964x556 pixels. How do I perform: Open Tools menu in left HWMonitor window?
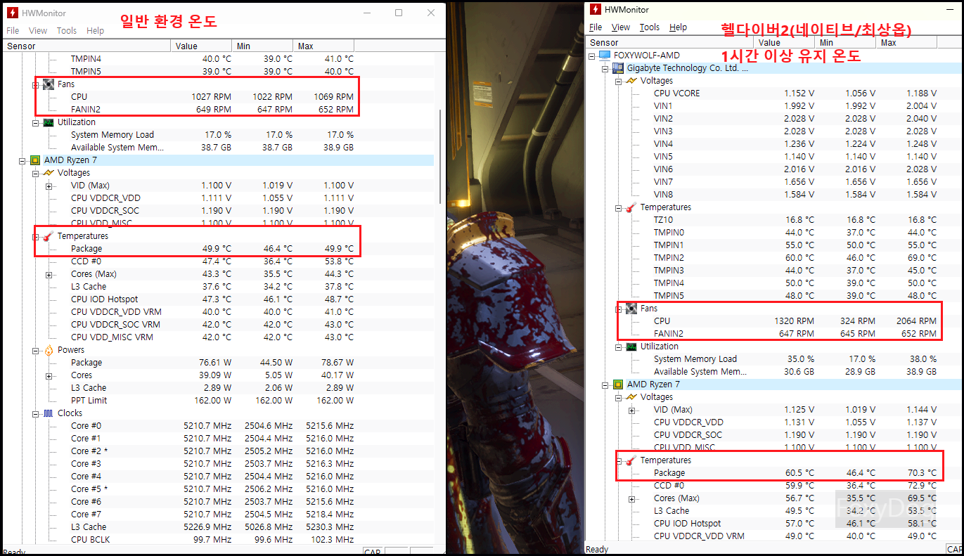[67, 31]
